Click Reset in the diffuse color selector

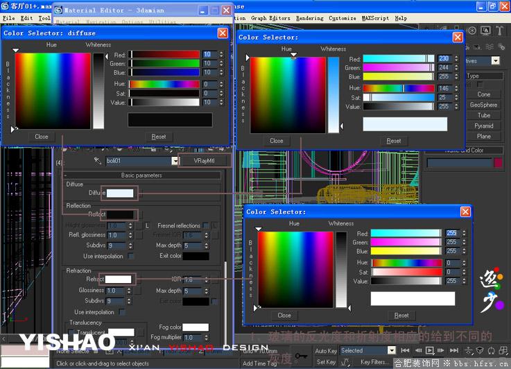tap(159, 137)
